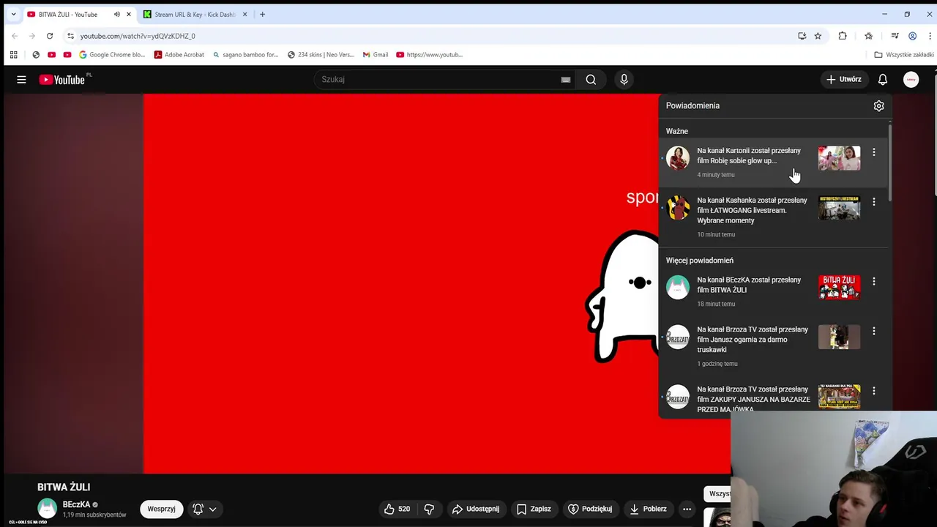Bookmark this page with the star
The image size is (937, 527).
pos(818,36)
